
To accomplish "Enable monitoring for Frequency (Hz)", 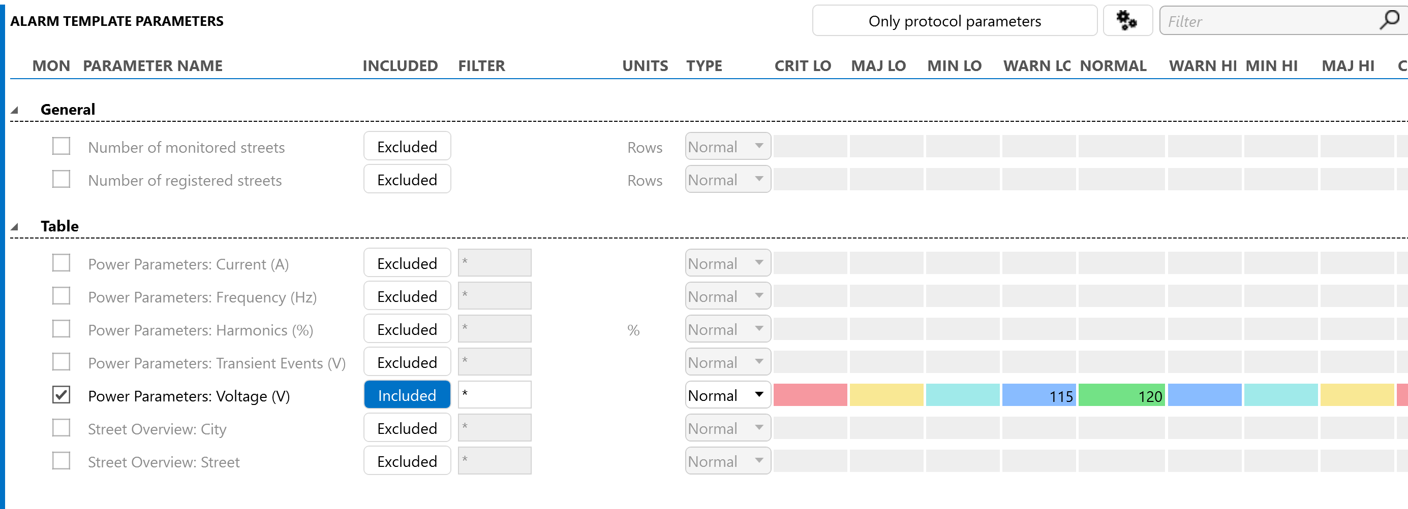I will (x=61, y=296).
